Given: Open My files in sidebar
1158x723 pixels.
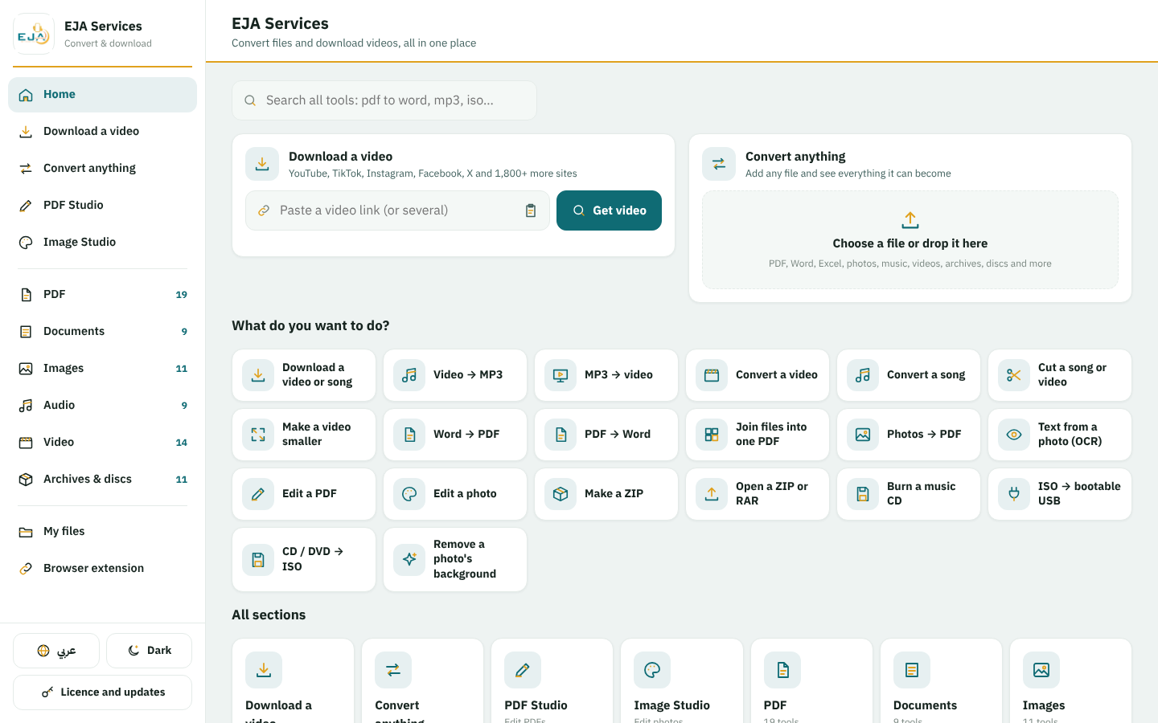Looking at the screenshot, I should (x=102, y=532).
